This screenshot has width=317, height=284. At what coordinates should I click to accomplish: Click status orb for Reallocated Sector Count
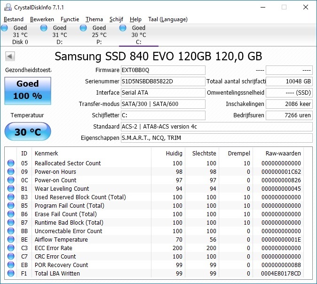pyautogui.click(x=11, y=163)
